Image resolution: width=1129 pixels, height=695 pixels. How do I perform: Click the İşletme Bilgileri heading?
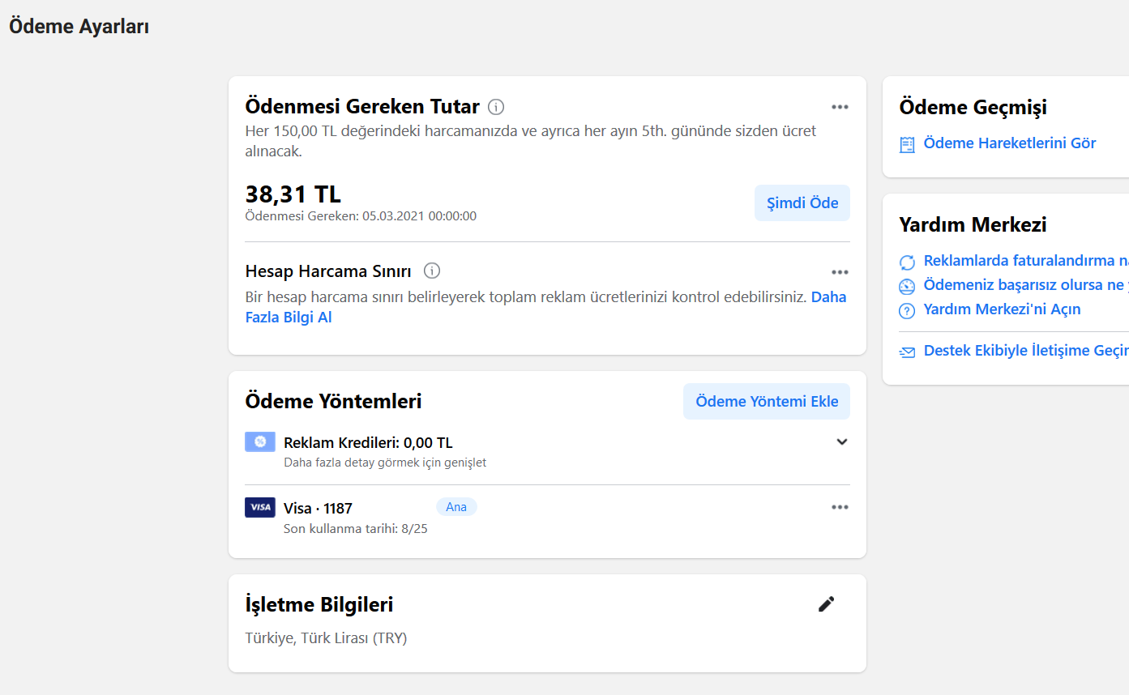pos(319,604)
